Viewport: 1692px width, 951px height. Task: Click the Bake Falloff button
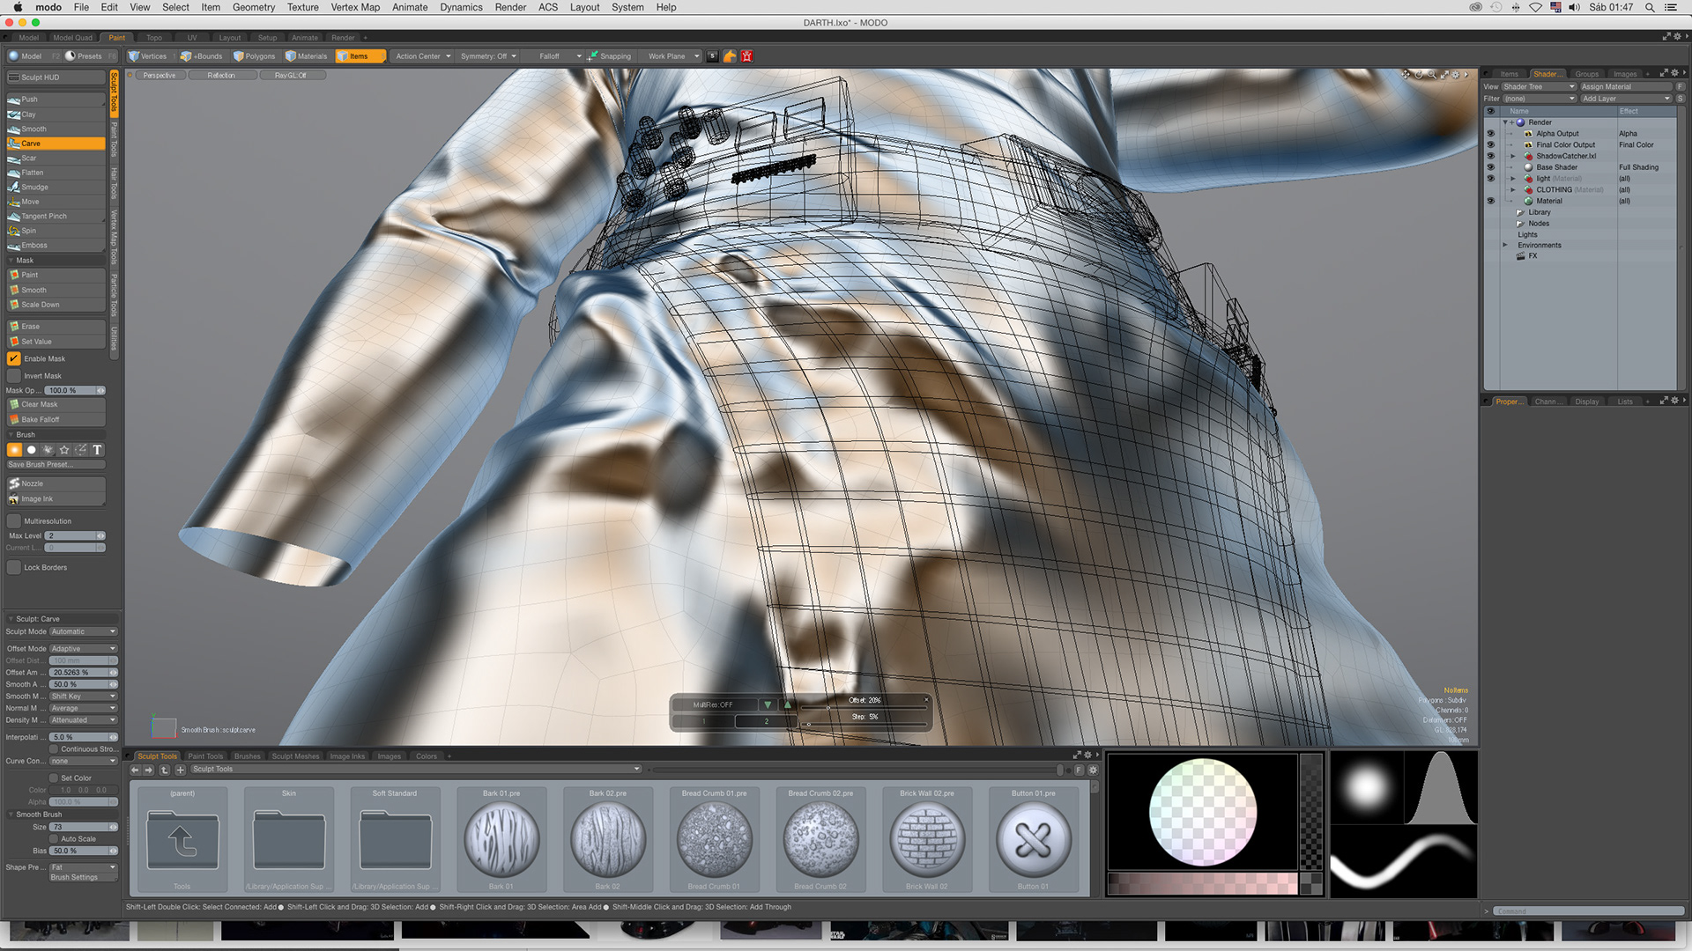pos(56,420)
